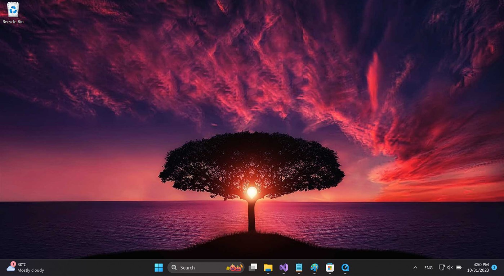504x276 pixels.
Task: Unmute the system volume
Action: pyautogui.click(x=450, y=267)
